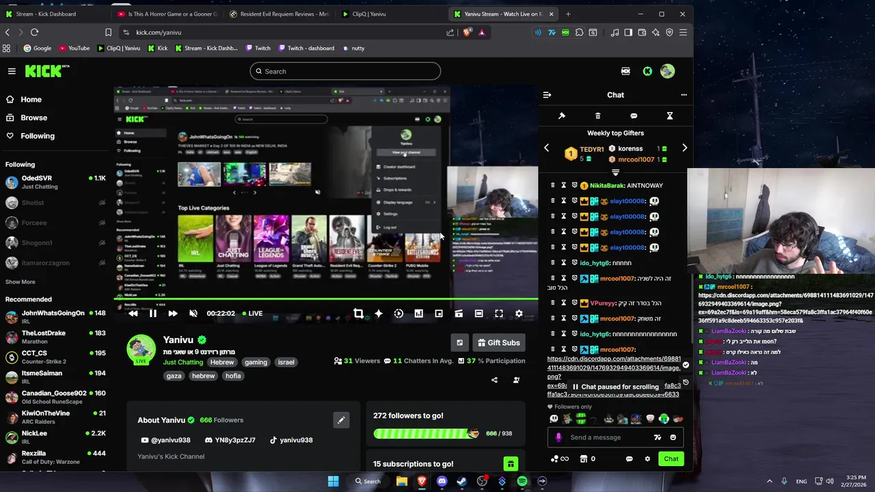Click the sparkle icon in player controls
The height and width of the screenshot is (492, 875).
tap(378, 314)
